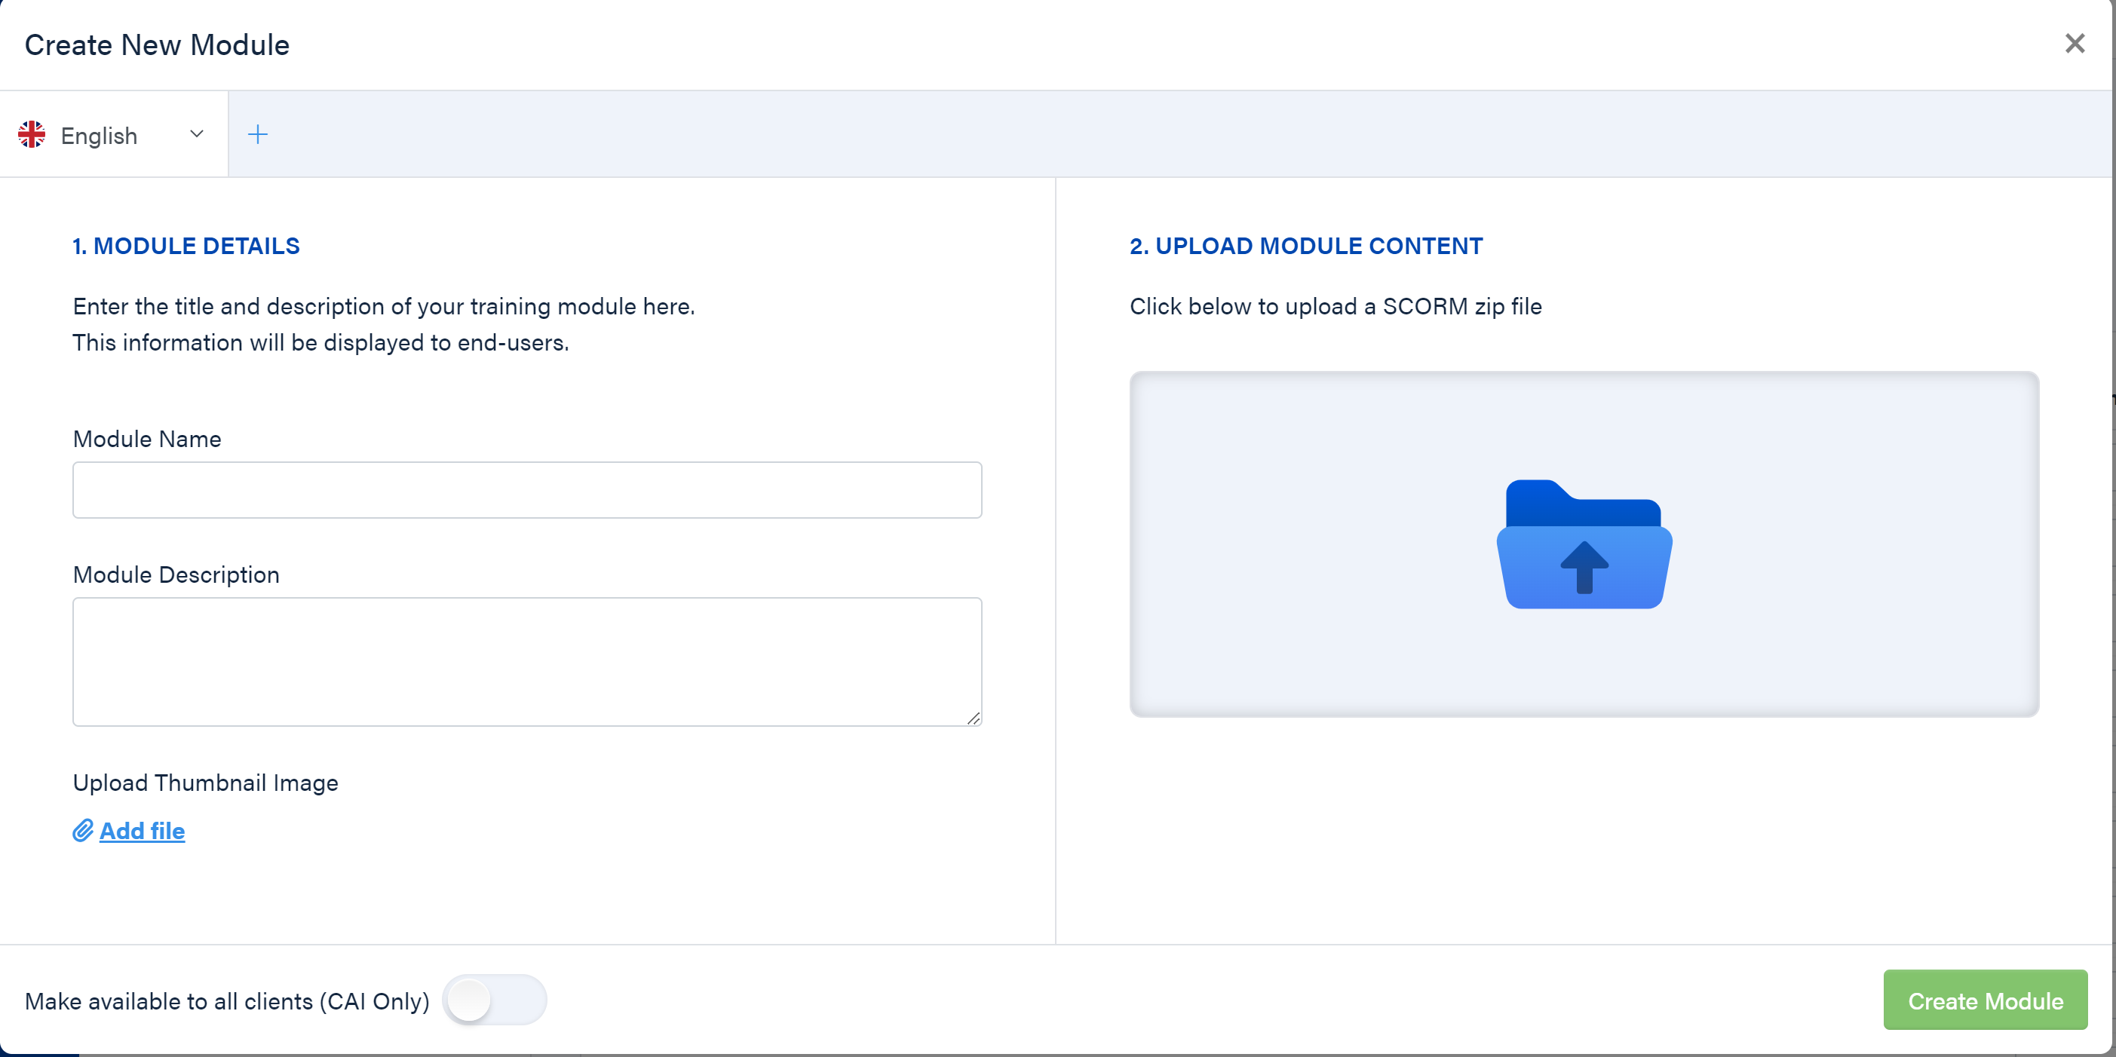Image resolution: width=2116 pixels, height=1057 pixels.
Task: Click the upload arrow inside the folder icon
Action: [x=1584, y=568]
